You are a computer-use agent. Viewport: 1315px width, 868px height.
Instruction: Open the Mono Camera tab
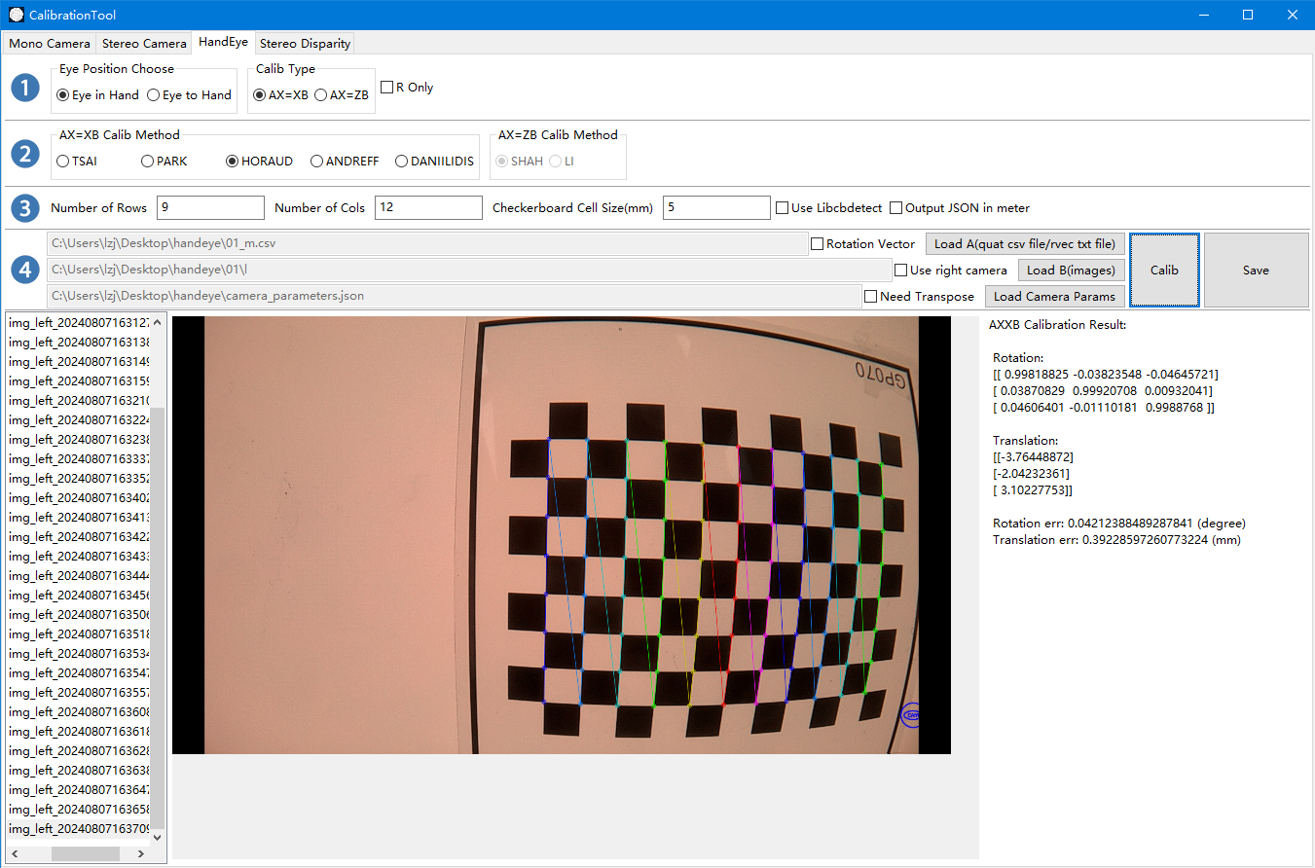[50, 44]
